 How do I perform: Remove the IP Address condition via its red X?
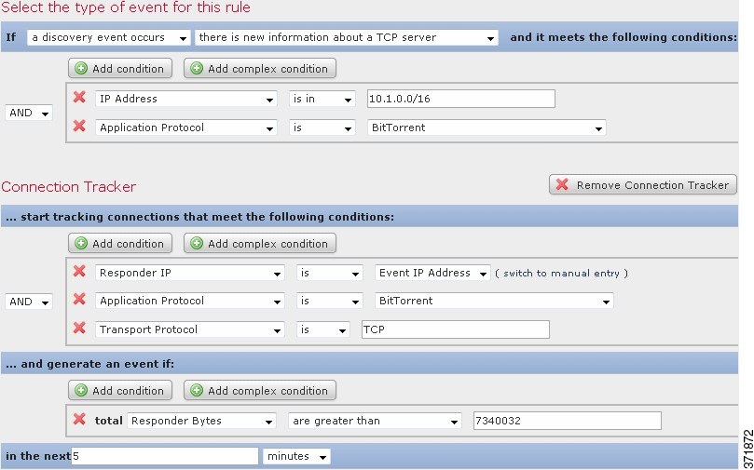coord(79,98)
